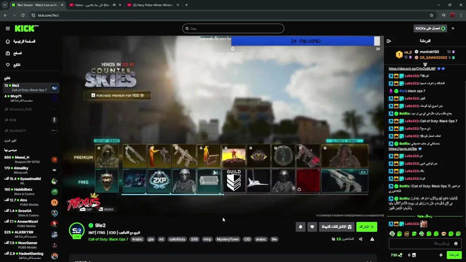Open the hamburger menu beside the KICK logo
466x262 pixels.
tap(8, 28)
